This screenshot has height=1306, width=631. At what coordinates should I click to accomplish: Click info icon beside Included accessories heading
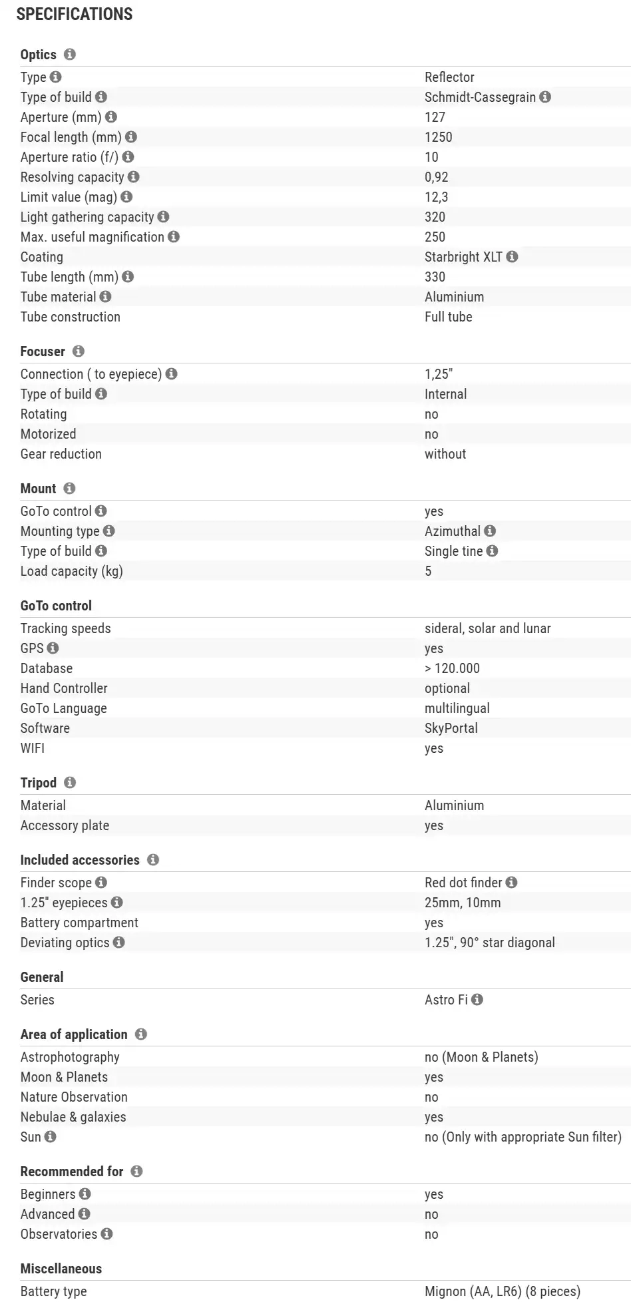(153, 860)
